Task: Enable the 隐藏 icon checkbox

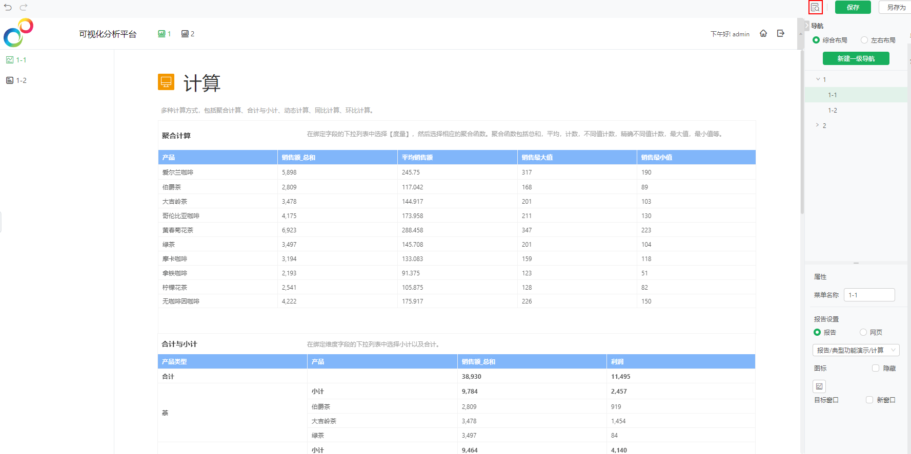Action: tap(876, 368)
